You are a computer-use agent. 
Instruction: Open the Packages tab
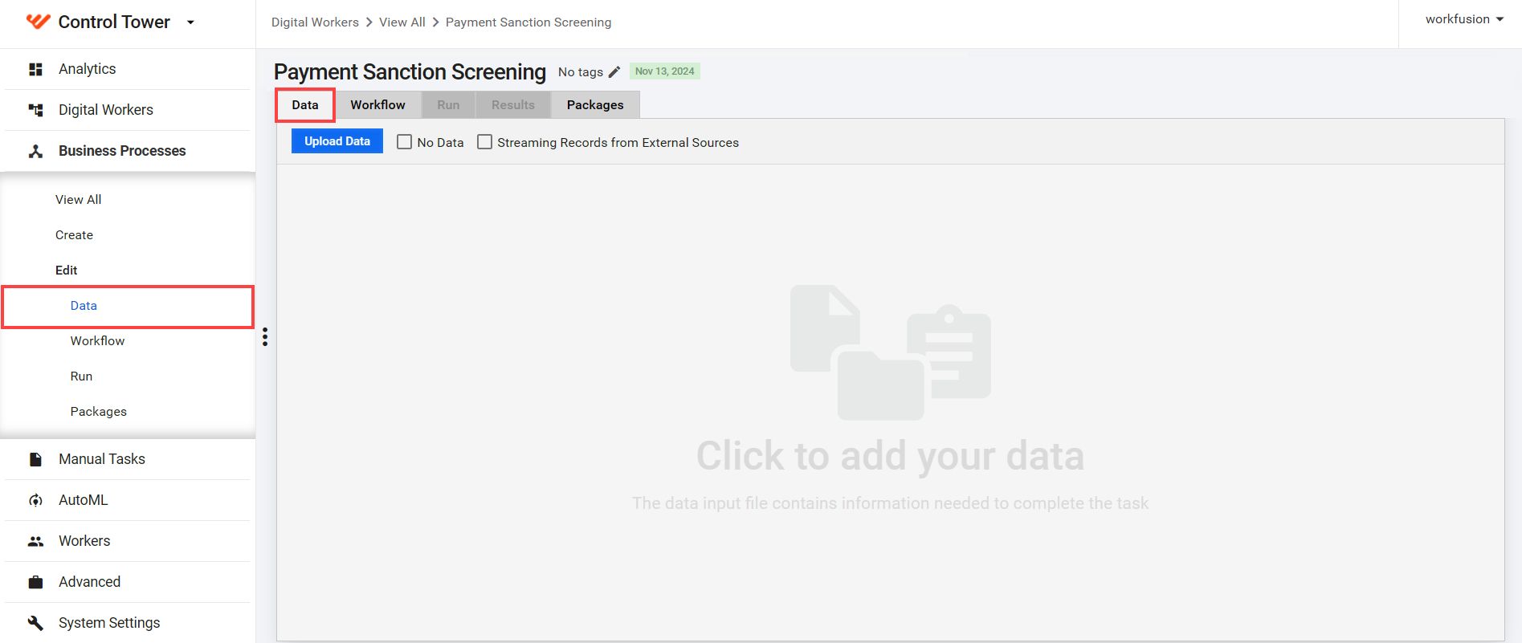pyautogui.click(x=595, y=105)
